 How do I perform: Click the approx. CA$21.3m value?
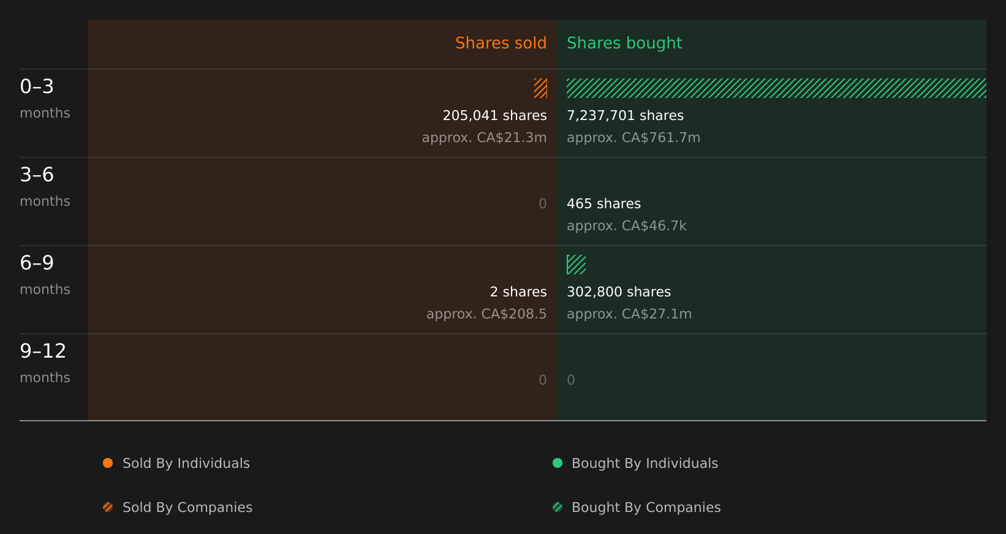tap(485, 138)
